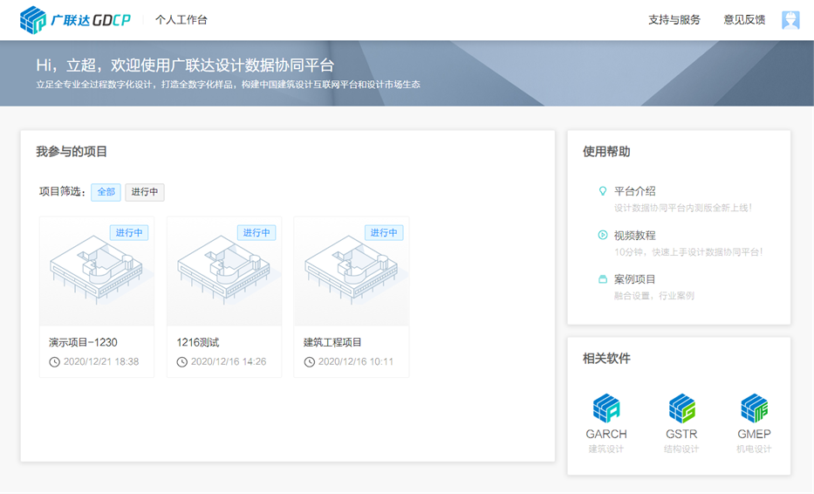Click the folder icon for 案例项目
Viewport: 814px width, 494px height.
coord(603,279)
